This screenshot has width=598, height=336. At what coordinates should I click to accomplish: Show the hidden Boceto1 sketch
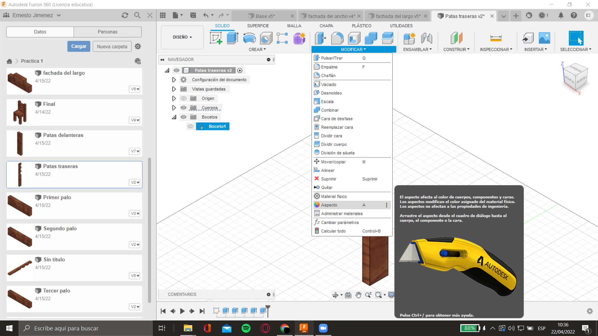[191, 126]
